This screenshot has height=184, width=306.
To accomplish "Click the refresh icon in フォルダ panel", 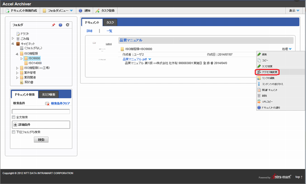I will click(x=68, y=25).
